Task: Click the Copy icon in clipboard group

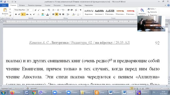Action: tap(10, 12)
